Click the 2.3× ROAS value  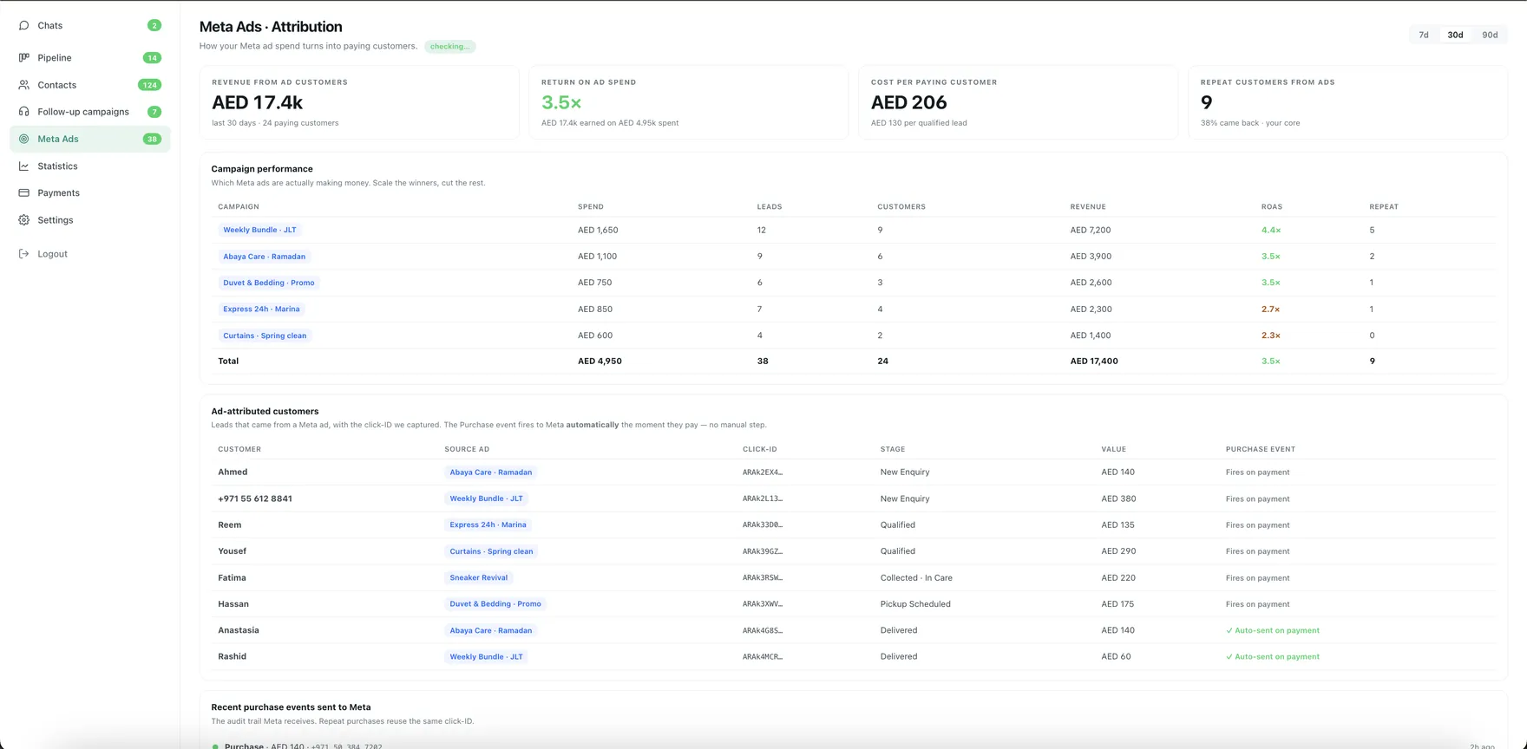click(x=1271, y=335)
